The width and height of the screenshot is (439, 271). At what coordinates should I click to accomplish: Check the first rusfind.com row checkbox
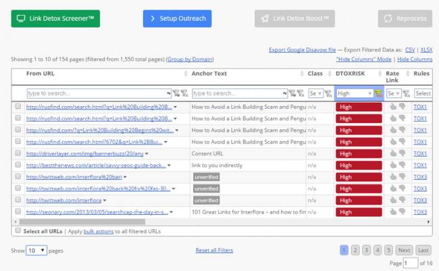(18, 107)
